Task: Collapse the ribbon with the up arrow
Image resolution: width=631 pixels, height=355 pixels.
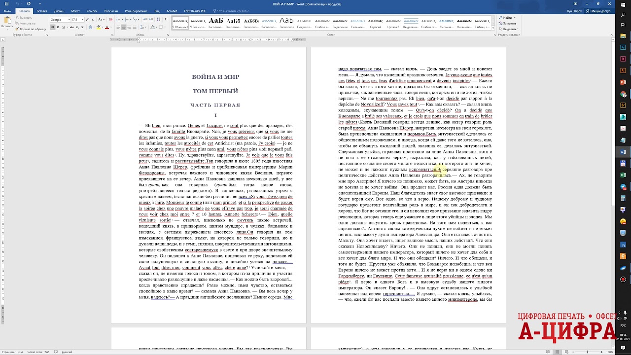Action: pyautogui.click(x=612, y=35)
